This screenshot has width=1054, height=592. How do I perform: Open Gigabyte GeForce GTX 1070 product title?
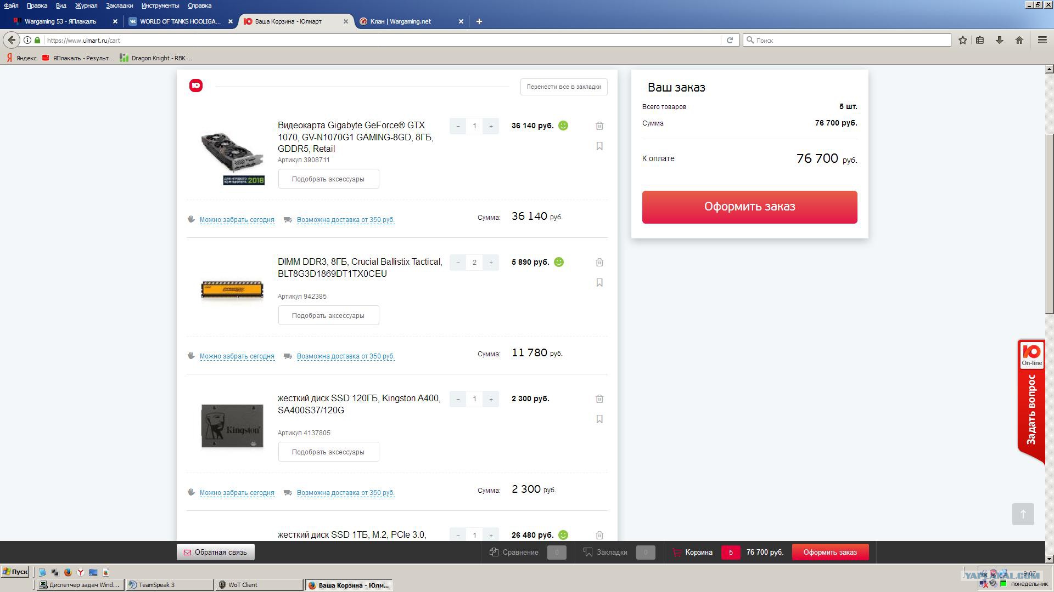[x=356, y=137]
